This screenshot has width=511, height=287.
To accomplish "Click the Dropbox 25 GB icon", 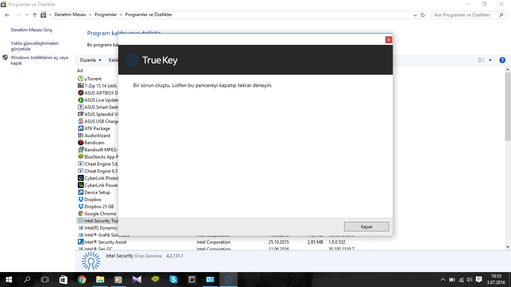I will (80, 207).
